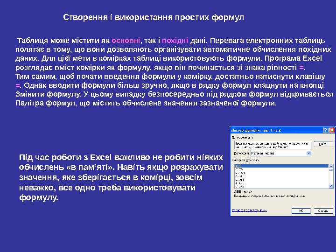Screen dimensions: 336x252
Task: Click the pink word "похідні"
Action: [175, 40]
